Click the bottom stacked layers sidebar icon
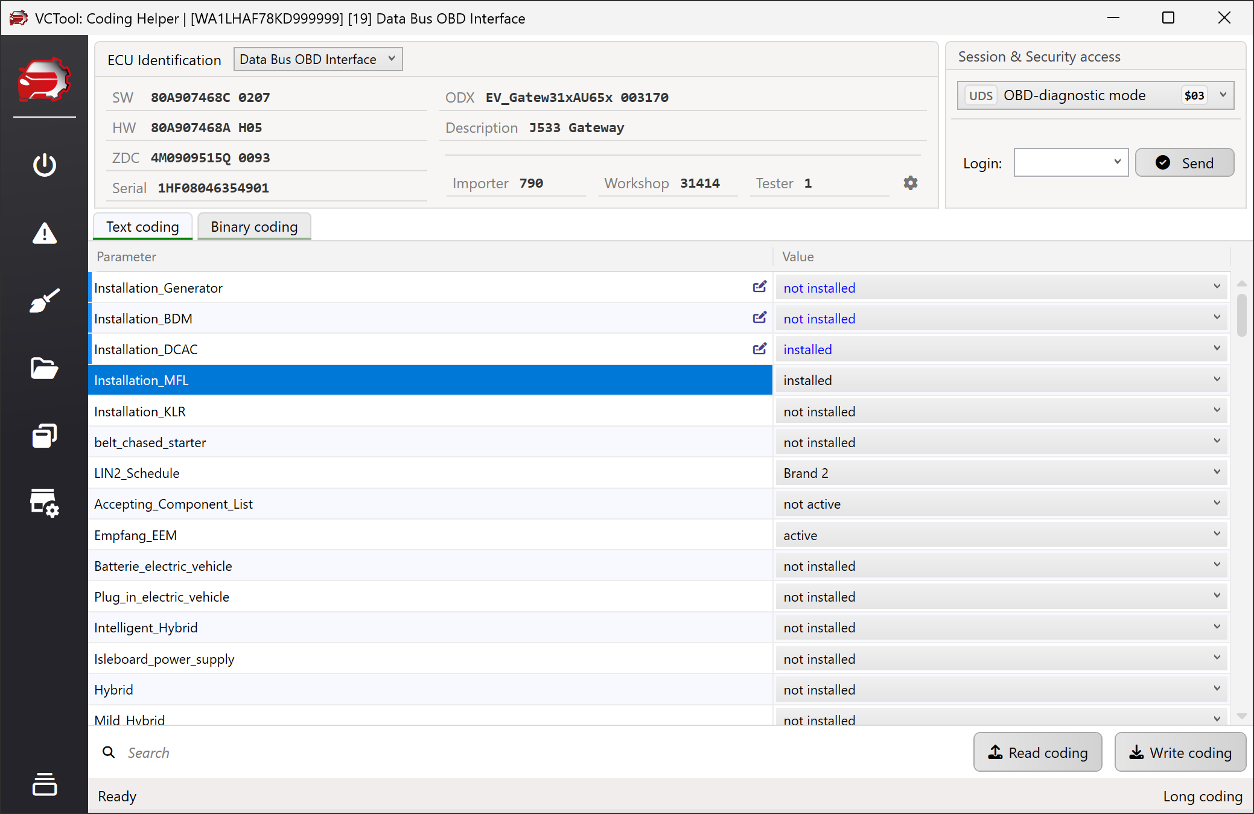 point(44,784)
